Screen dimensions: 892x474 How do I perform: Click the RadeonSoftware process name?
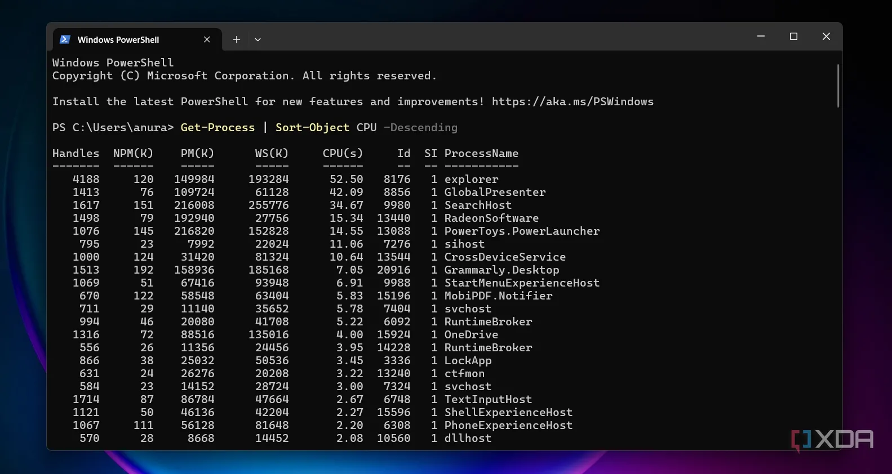pyautogui.click(x=491, y=218)
